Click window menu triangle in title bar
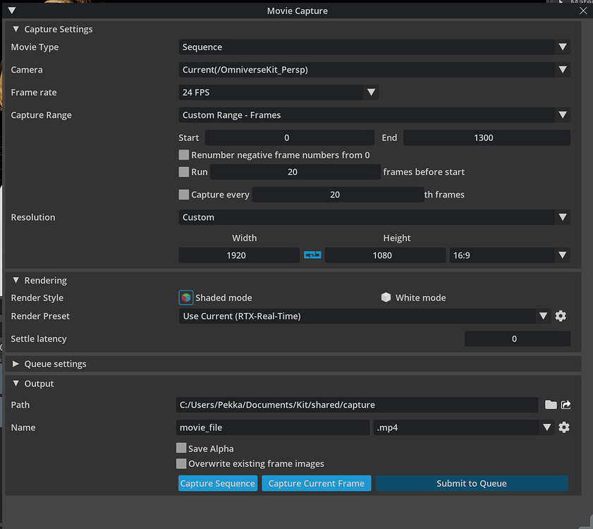Image resolution: width=593 pixels, height=529 pixels. (11, 11)
